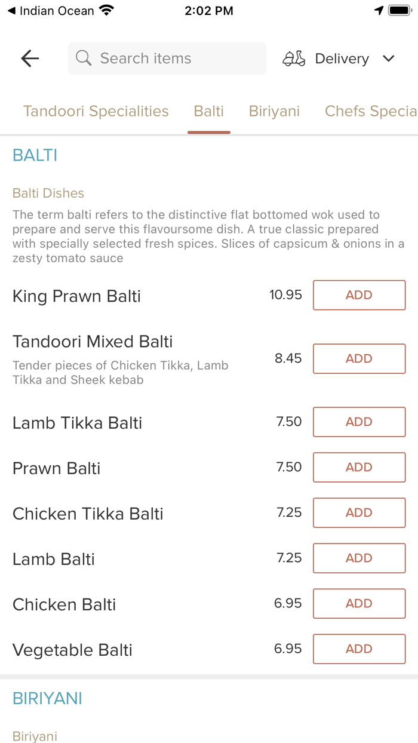This screenshot has width=418, height=743.
Task: Add Prawn Balti to basket
Action: coord(359,467)
